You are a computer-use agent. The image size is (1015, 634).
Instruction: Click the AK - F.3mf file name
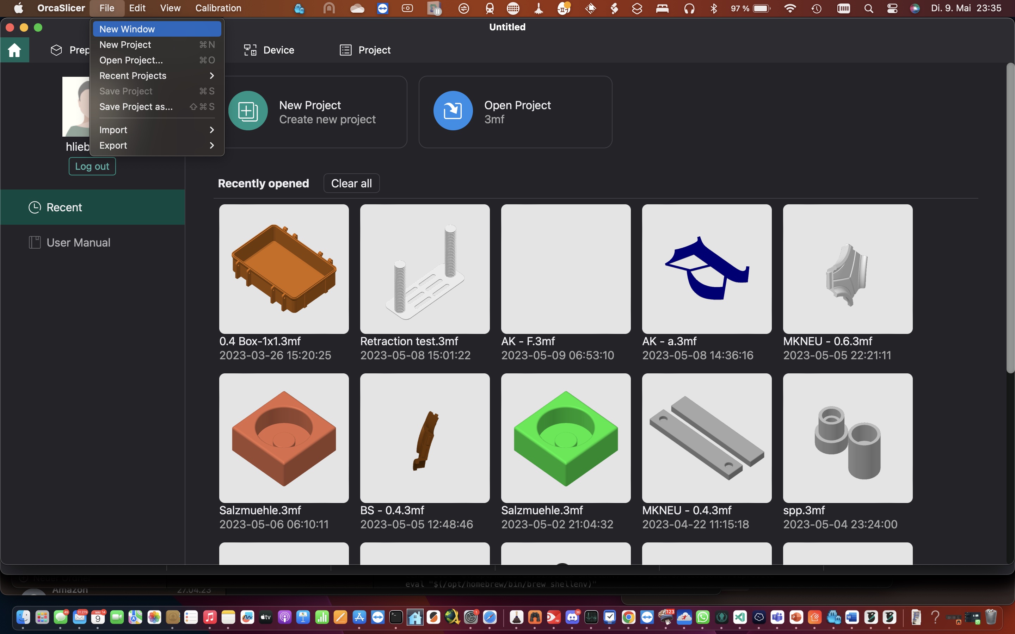528,341
